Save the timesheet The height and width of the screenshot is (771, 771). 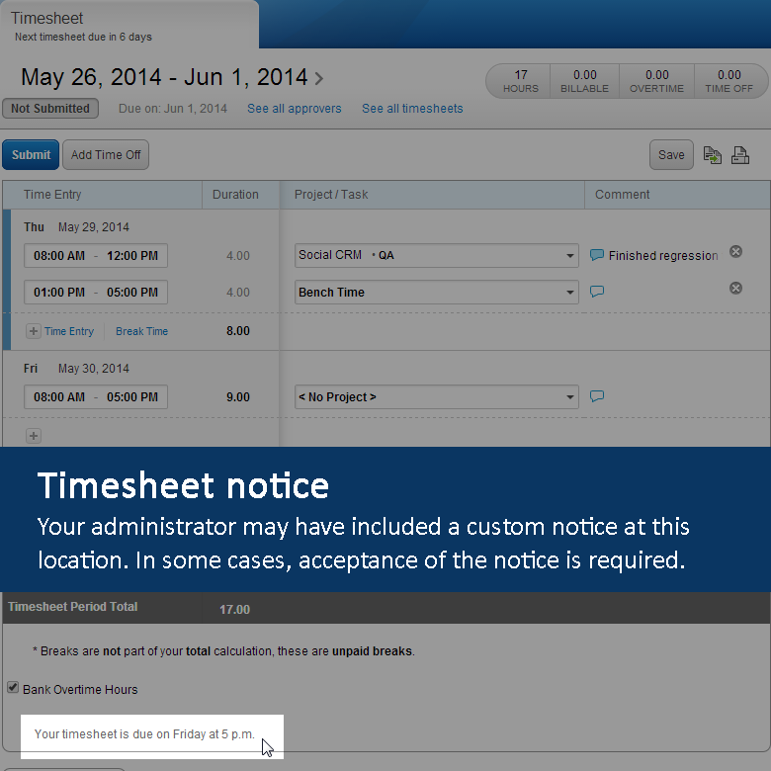pos(671,155)
